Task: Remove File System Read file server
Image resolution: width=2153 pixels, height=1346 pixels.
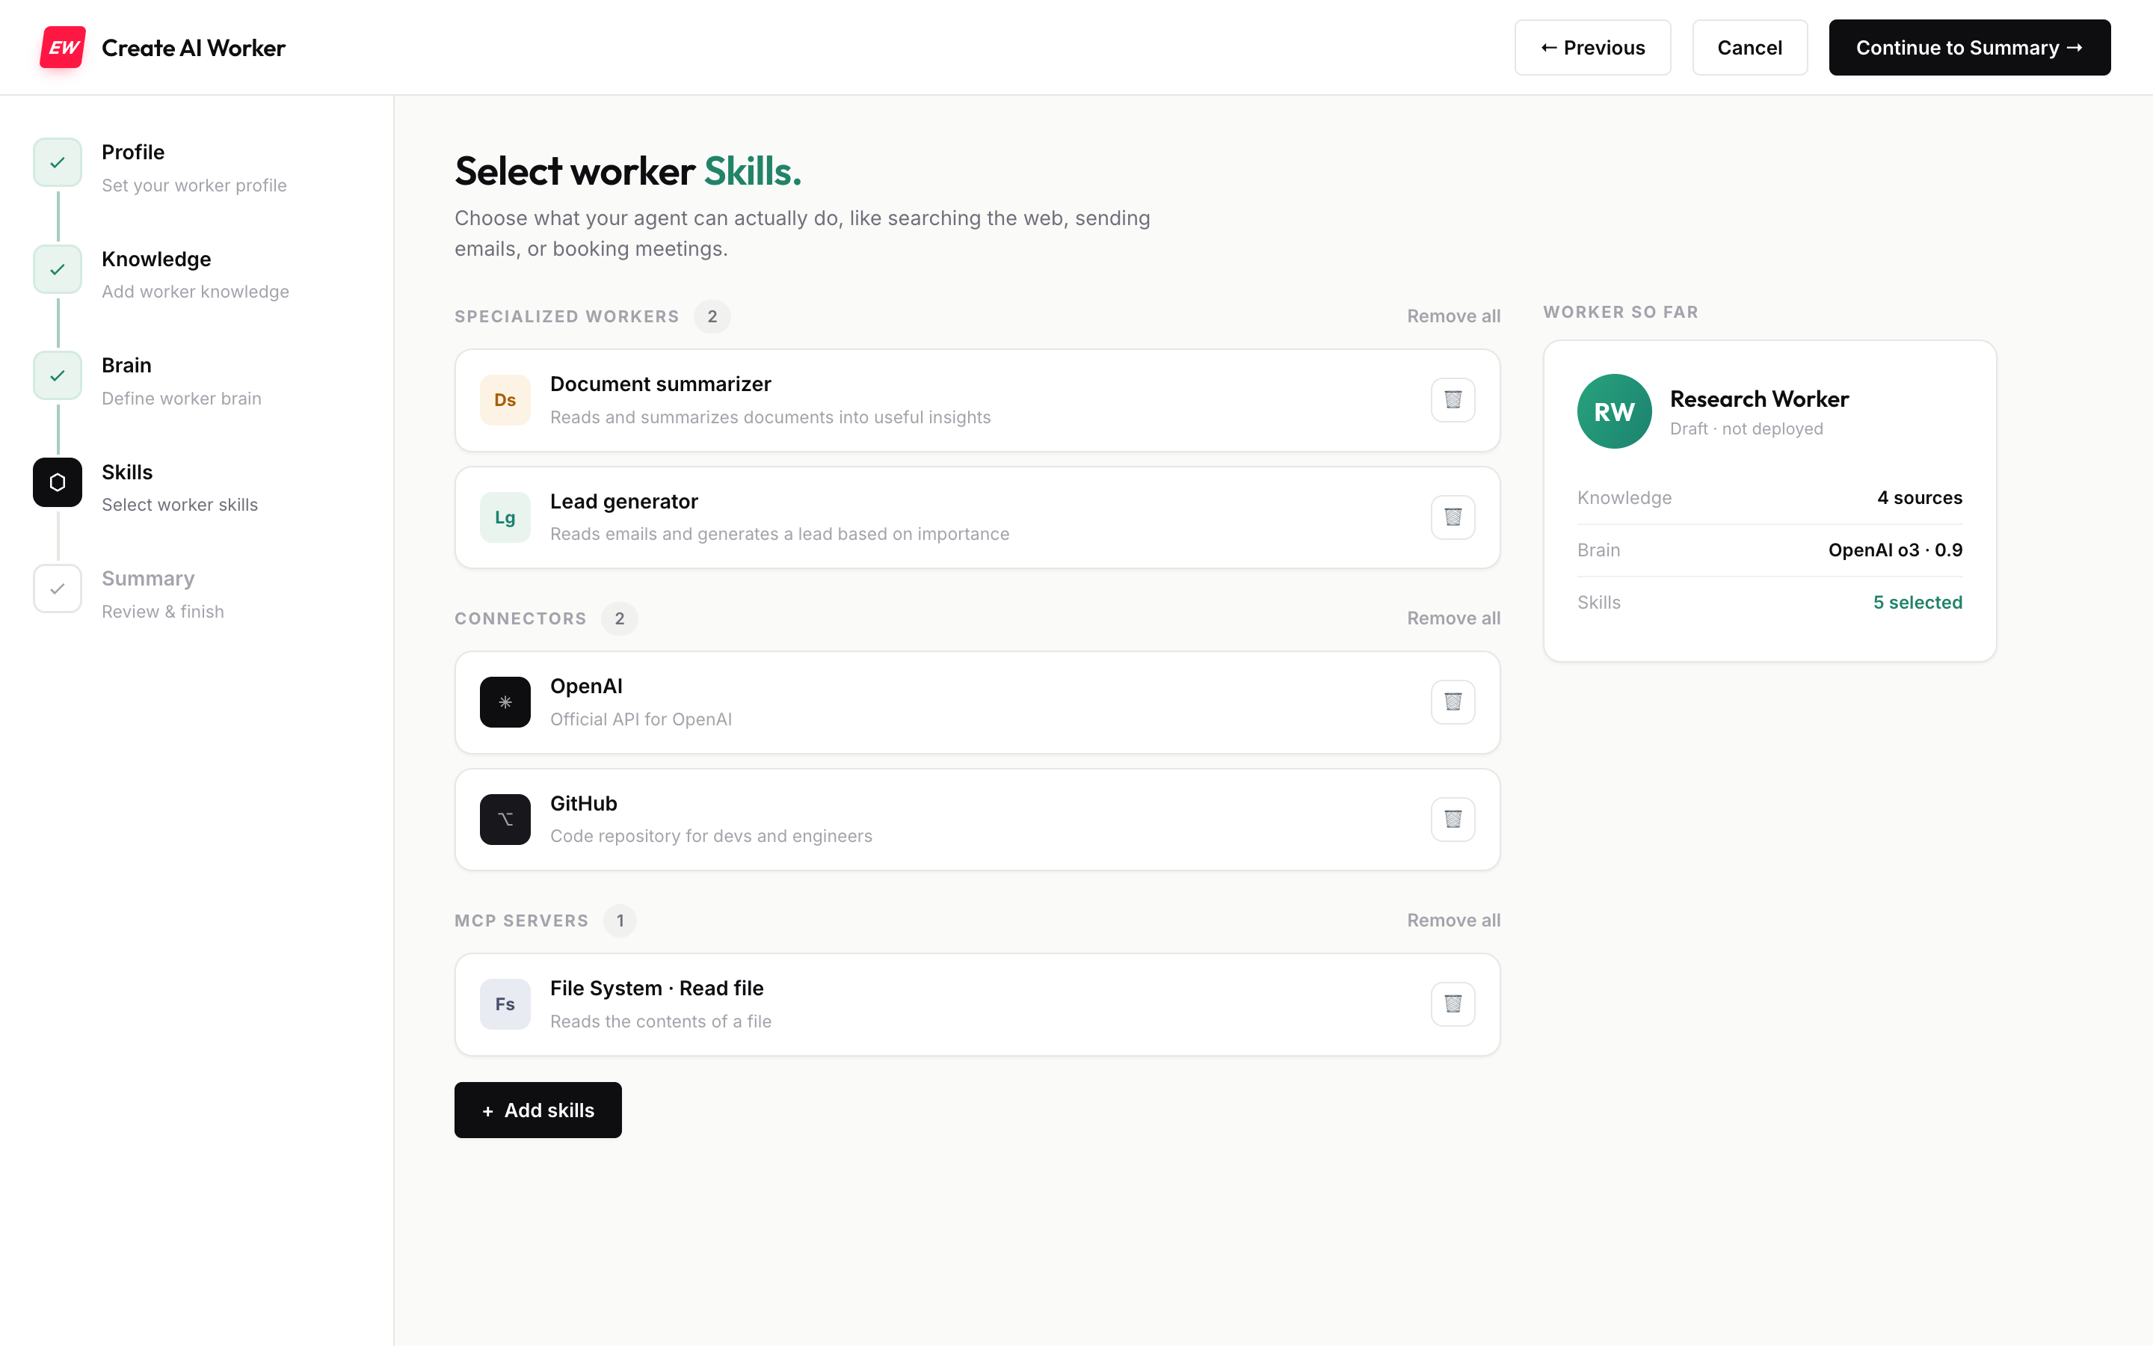Action: tap(1453, 1004)
